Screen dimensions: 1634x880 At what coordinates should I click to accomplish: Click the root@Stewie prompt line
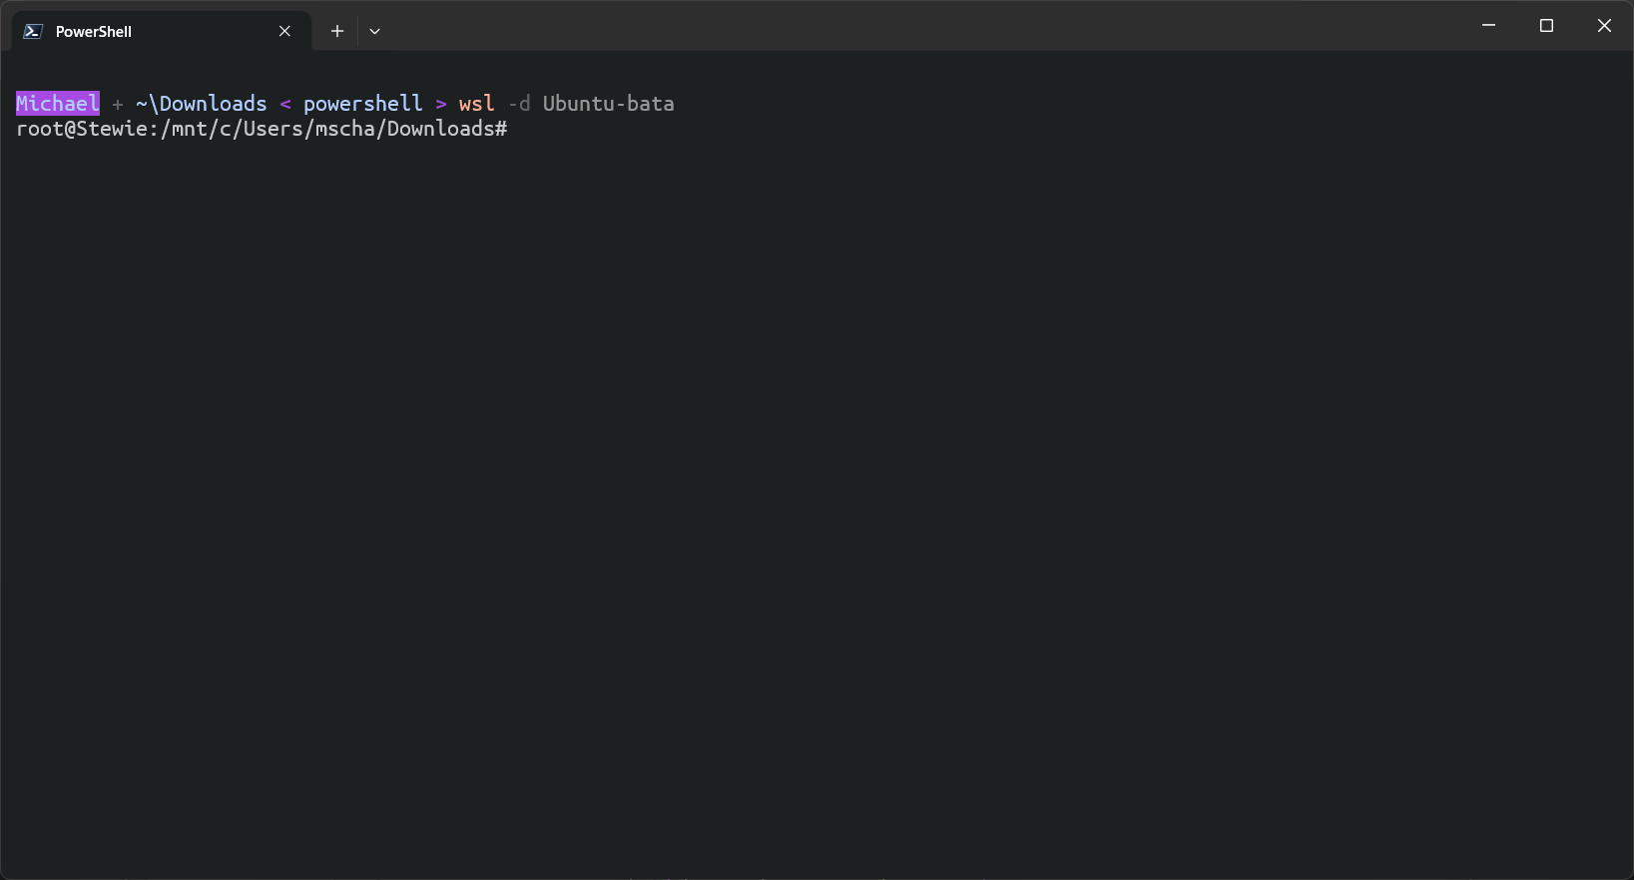pyautogui.click(x=262, y=129)
